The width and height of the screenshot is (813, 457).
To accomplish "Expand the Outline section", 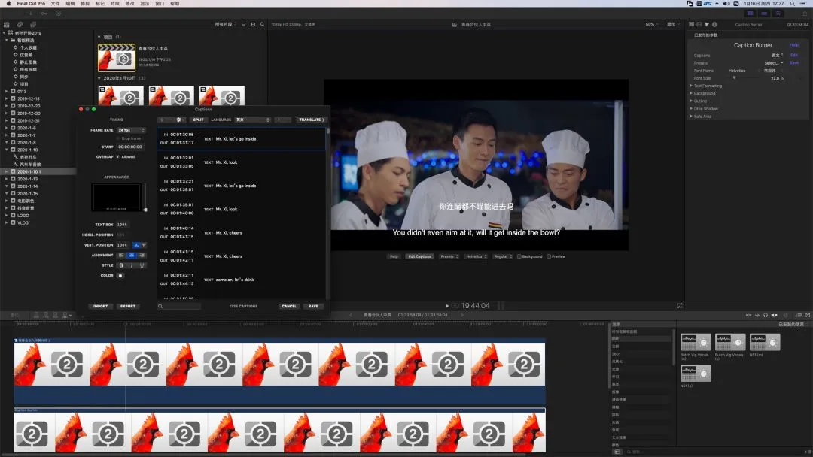I will point(691,101).
